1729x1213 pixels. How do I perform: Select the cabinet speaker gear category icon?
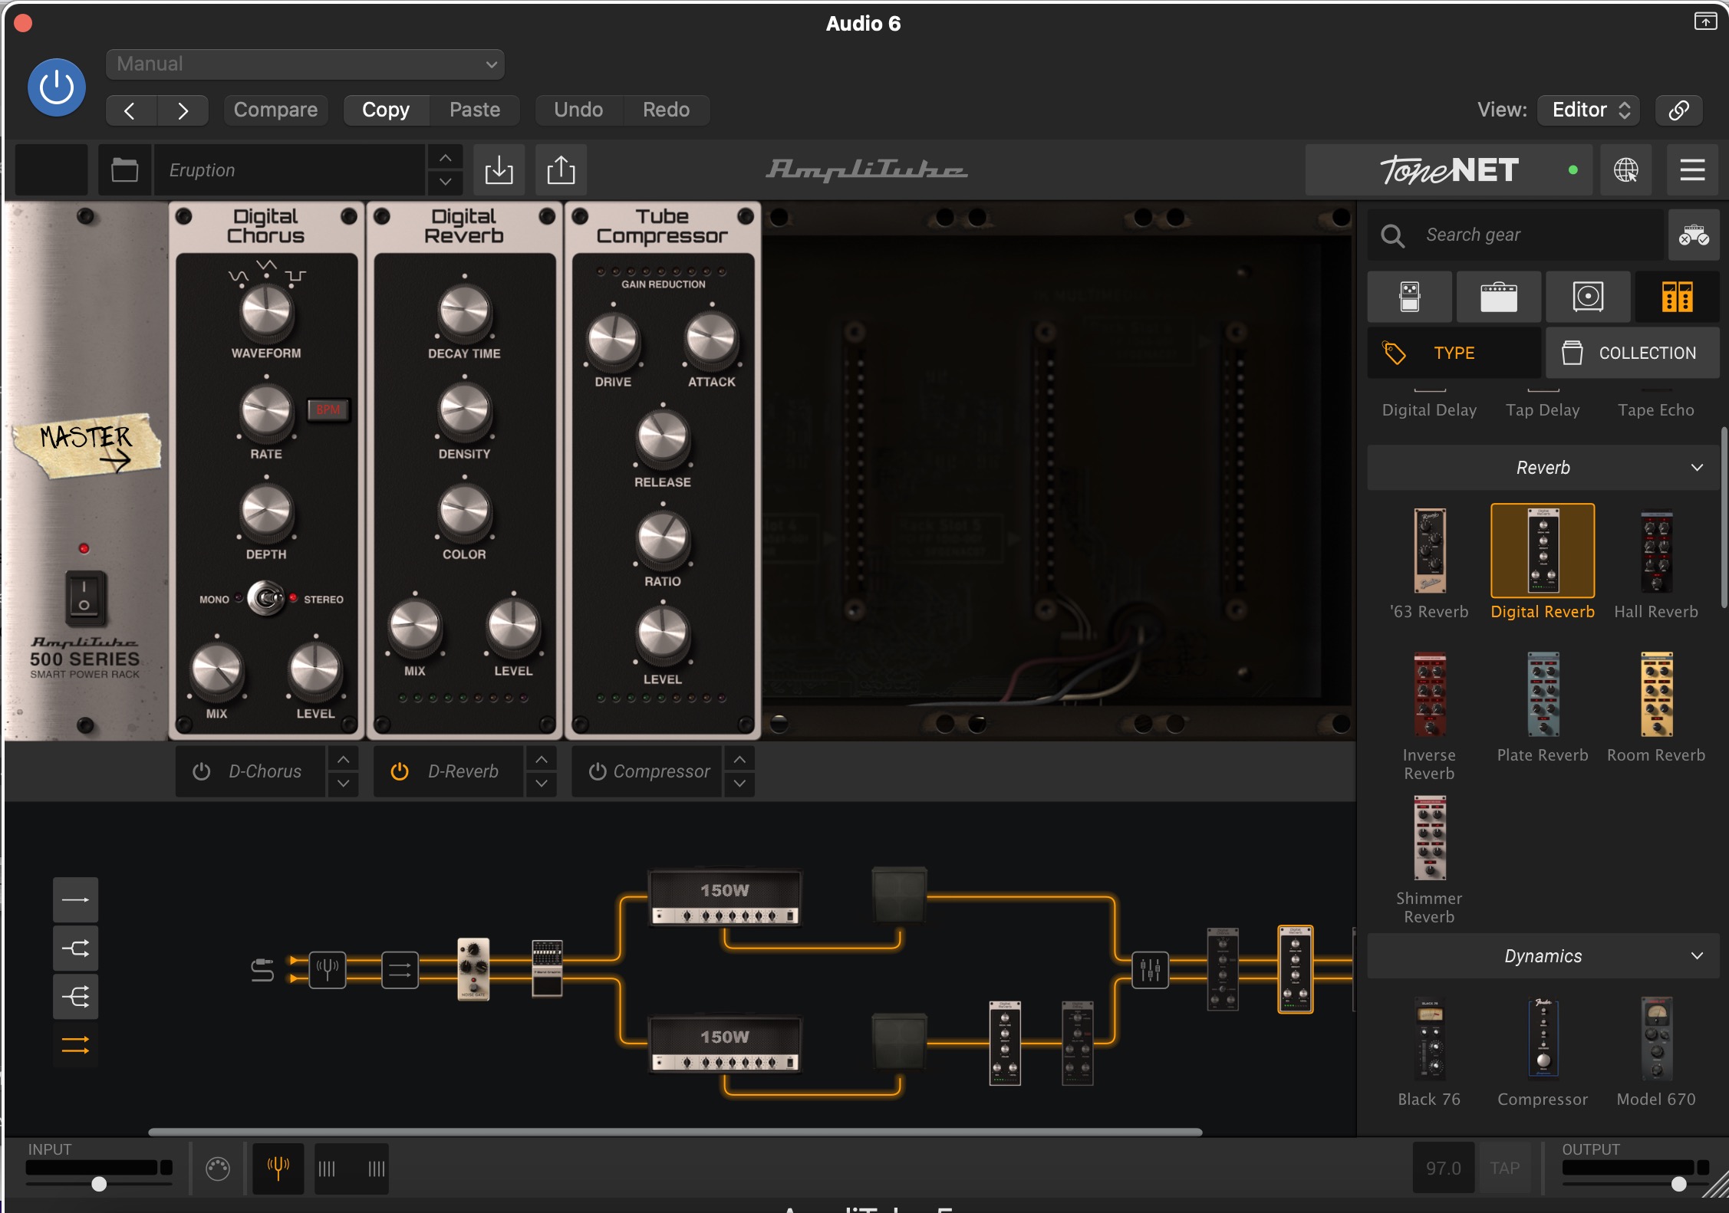[1588, 297]
